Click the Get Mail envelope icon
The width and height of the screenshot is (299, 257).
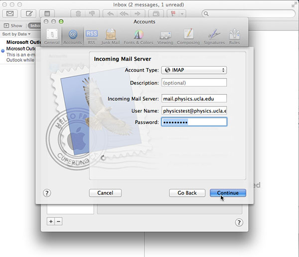click(x=10, y=13)
